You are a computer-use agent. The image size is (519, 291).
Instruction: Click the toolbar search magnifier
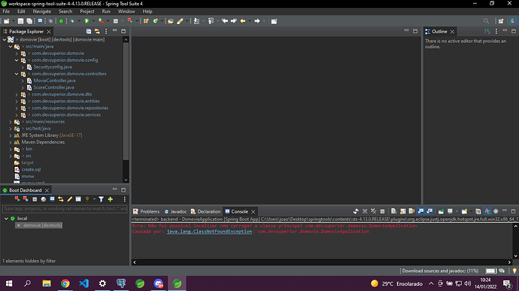(x=486, y=21)
